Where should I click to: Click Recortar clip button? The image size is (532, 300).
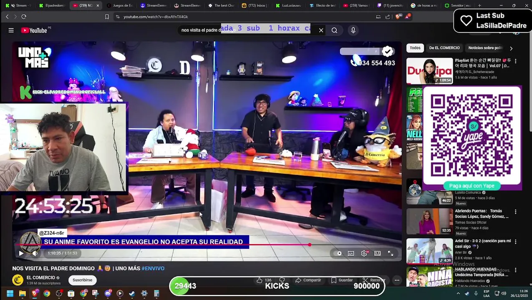pos(374,280)
